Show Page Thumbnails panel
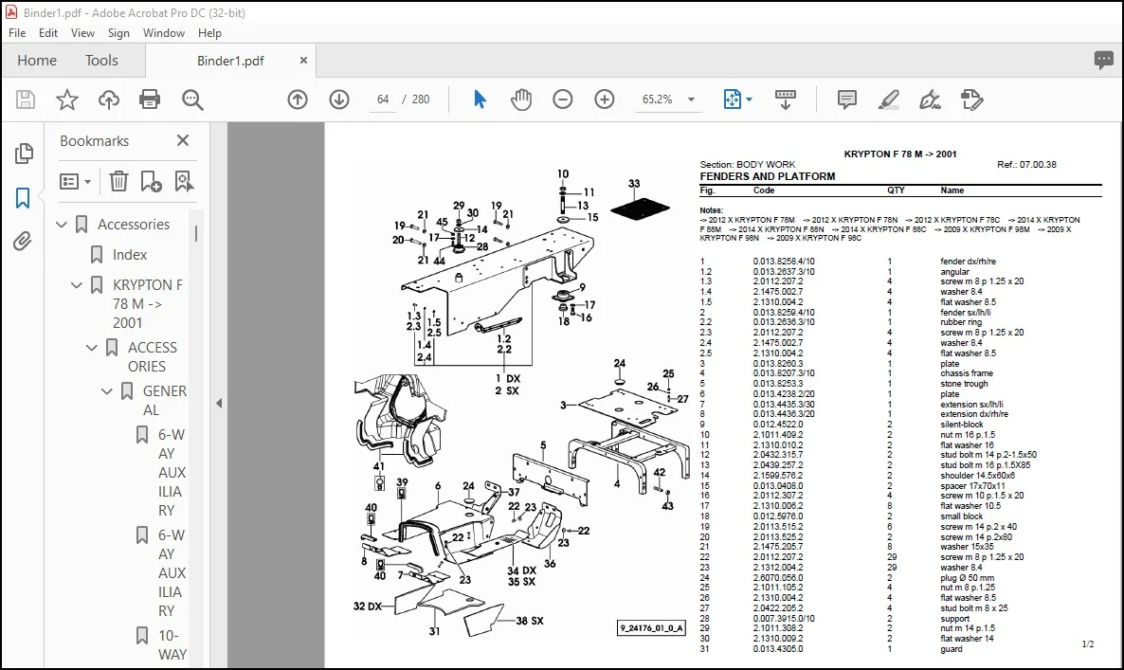The height and width of the screenshot is (670, 1124). pos(23,153)
